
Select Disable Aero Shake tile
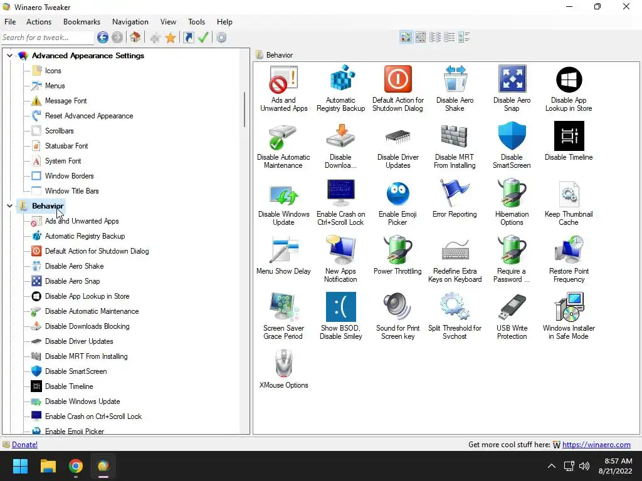click(x=455, y=88)
